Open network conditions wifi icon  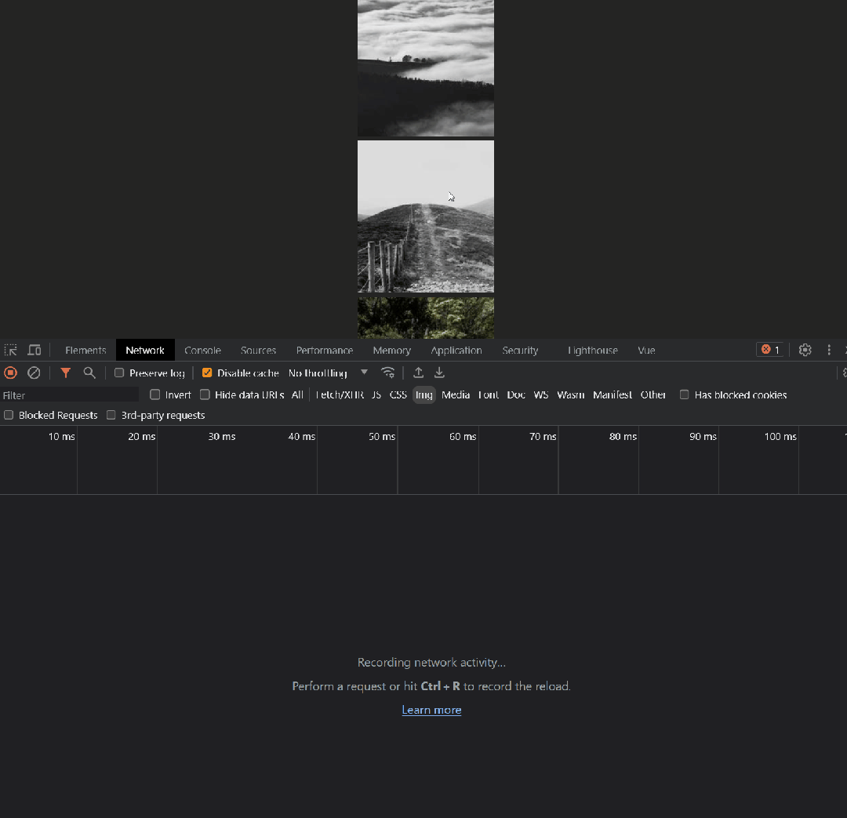click(x=387, y=373)
